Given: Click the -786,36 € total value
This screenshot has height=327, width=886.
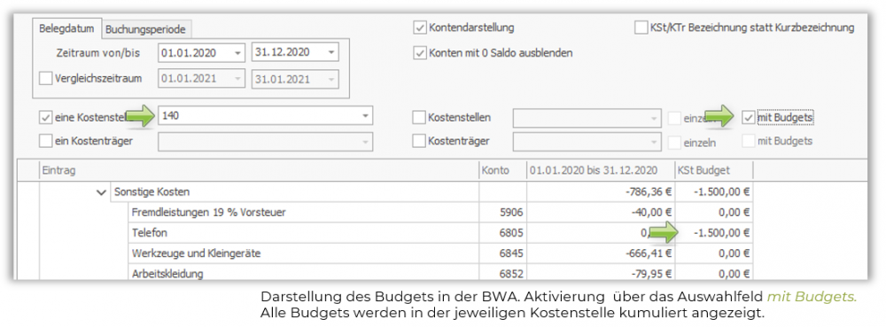Looking at the screenshot, I should 649,192.
